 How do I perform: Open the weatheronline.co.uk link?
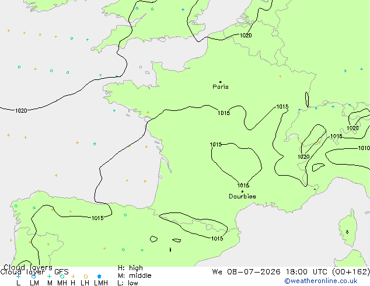point(321,281)
